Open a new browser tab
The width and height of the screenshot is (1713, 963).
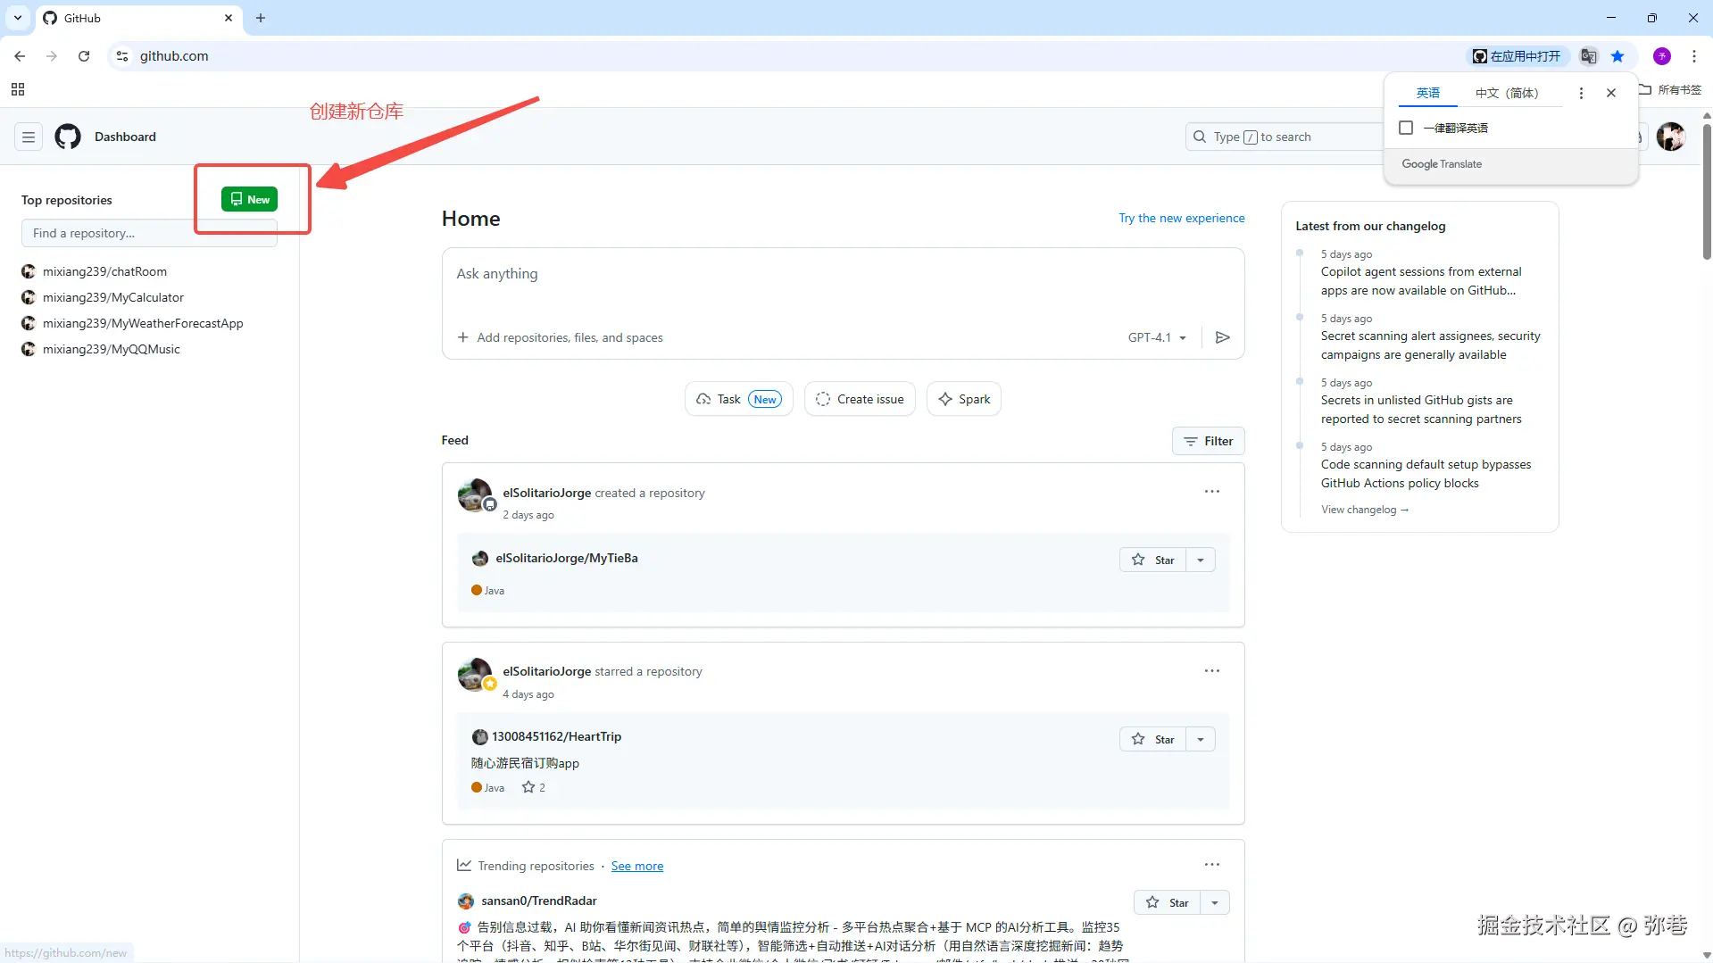(261, 18)
